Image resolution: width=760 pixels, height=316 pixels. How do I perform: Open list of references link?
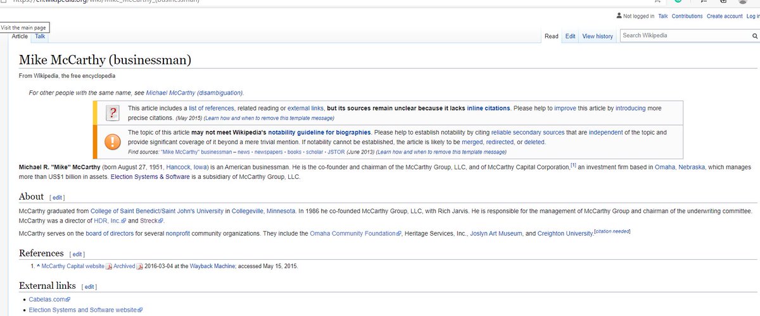212,108
